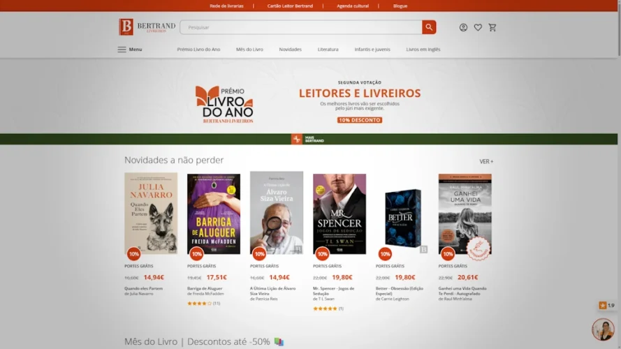Open the Mr. Spencer book cover
621x349 pixels.
click(339, 214)
